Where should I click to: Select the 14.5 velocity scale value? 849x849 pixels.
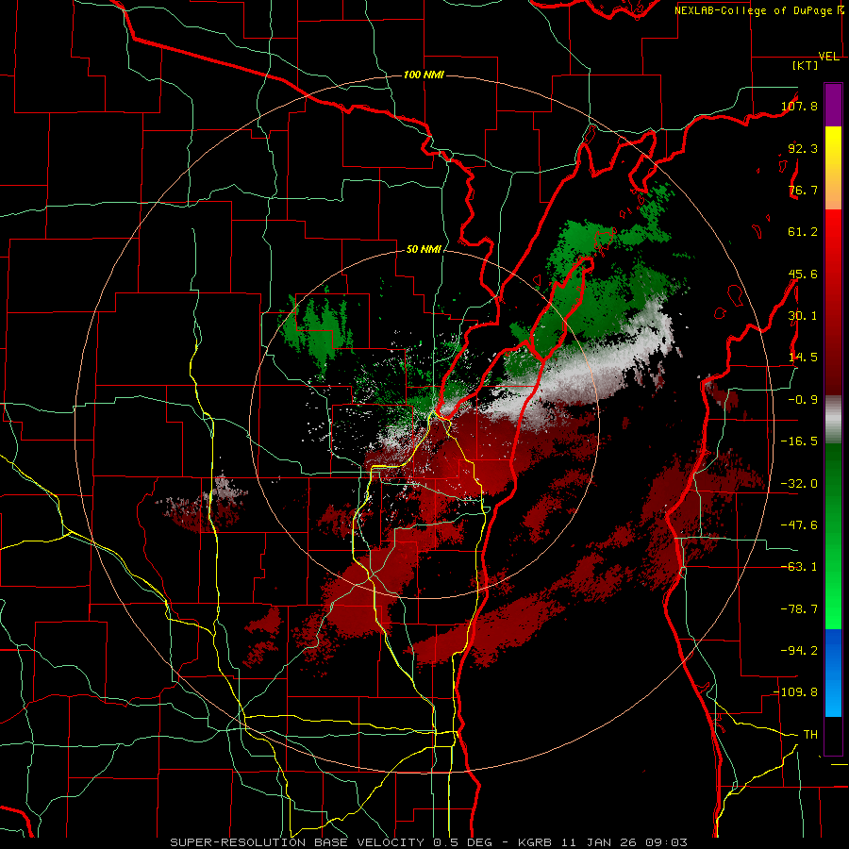(803, 358)
